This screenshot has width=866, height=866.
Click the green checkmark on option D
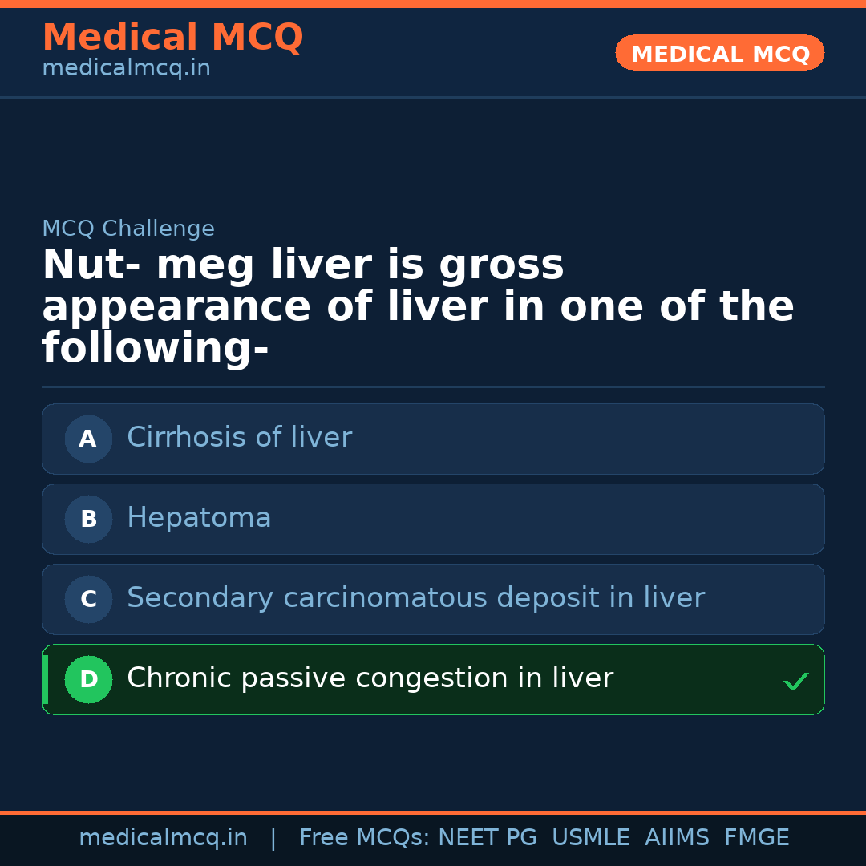tap(795, 682)
